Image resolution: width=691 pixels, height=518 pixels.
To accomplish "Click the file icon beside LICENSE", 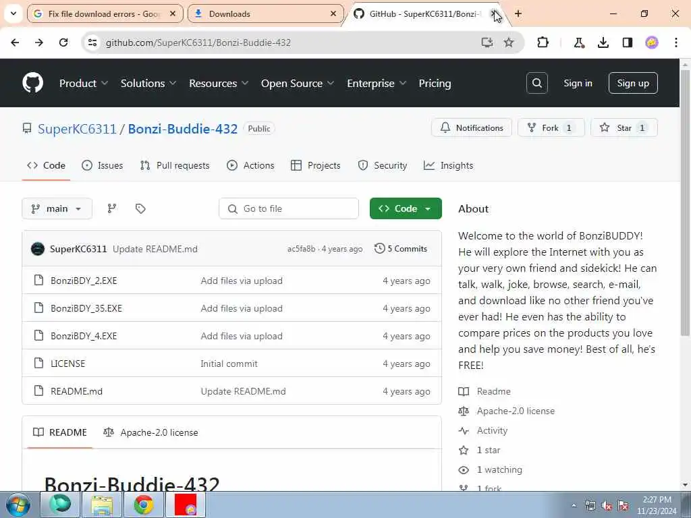I will [38, 363].
